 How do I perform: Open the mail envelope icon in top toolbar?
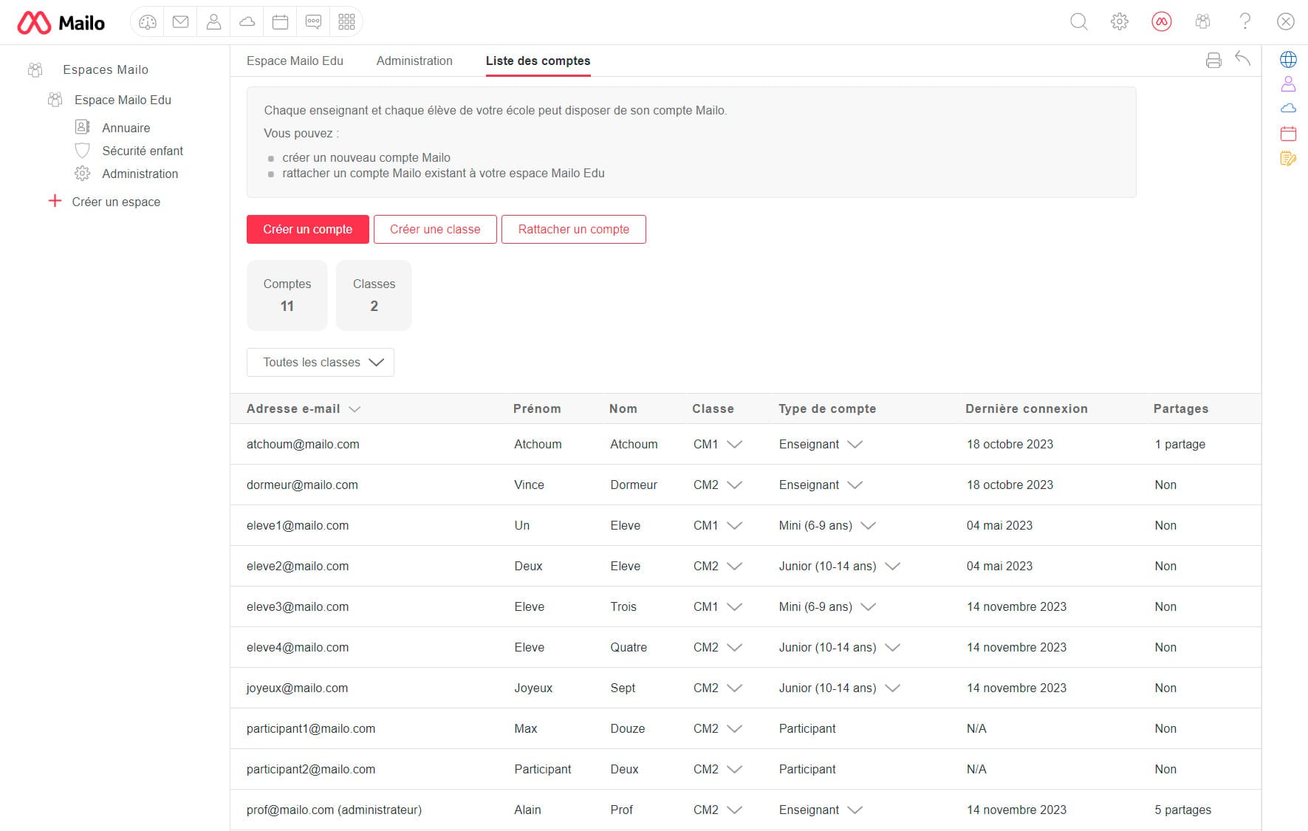[x=180, y=22]
